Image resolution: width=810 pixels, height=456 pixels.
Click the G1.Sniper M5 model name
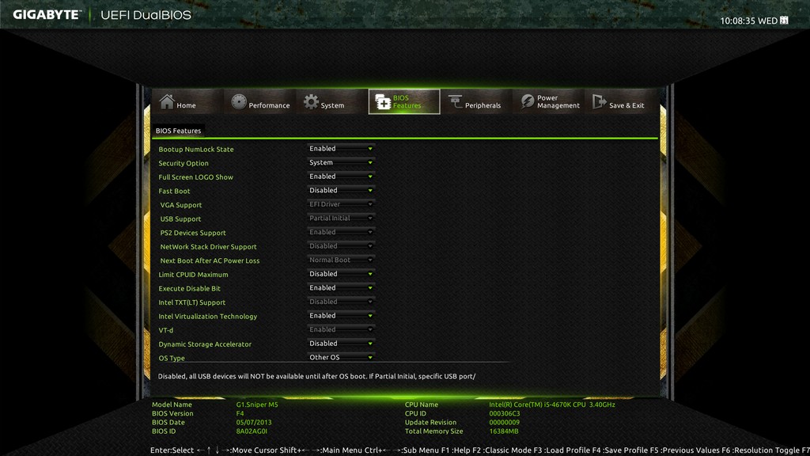(257, 405)
